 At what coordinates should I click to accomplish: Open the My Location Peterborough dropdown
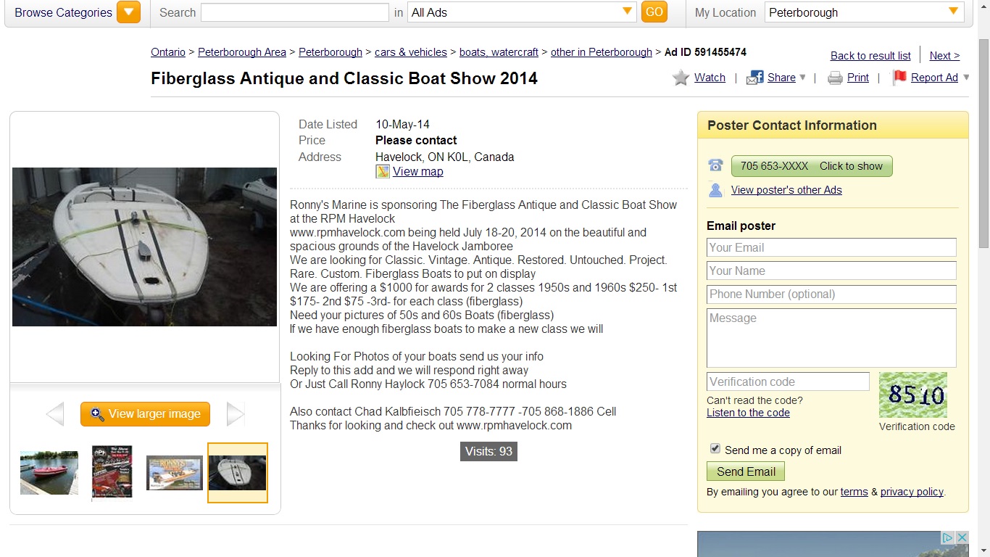(864, 12)
